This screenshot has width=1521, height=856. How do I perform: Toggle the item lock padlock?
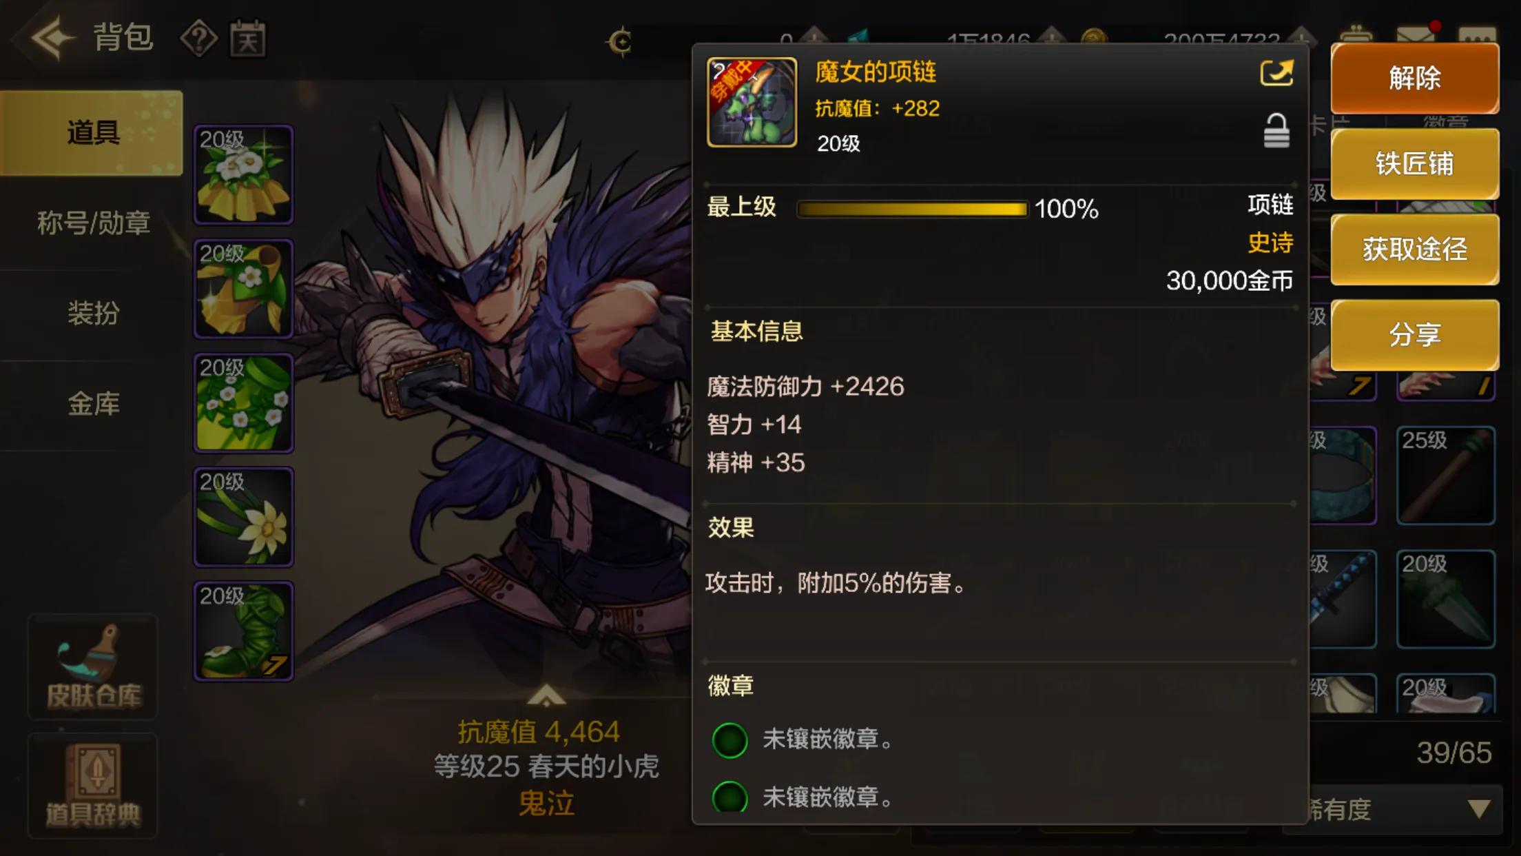pyautogui.click(x=1276, y=131)
